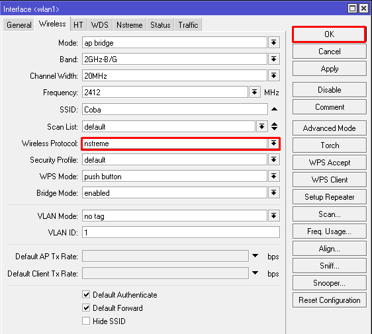Image resolution: width=372 pixels, height=334 pixels.
Task: Click the Apply button
Action: 329,69
